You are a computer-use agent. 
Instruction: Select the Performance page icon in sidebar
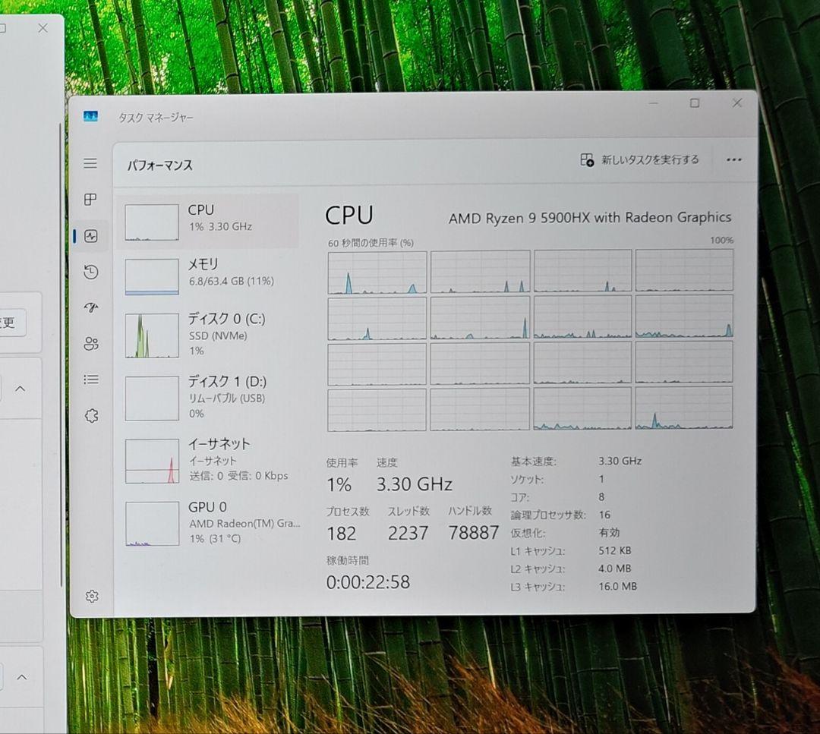tap(91, 236)
